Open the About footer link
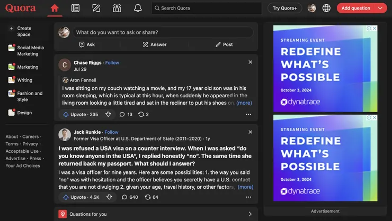 12,137
